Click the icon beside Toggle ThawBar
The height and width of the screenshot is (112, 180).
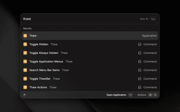25,79
